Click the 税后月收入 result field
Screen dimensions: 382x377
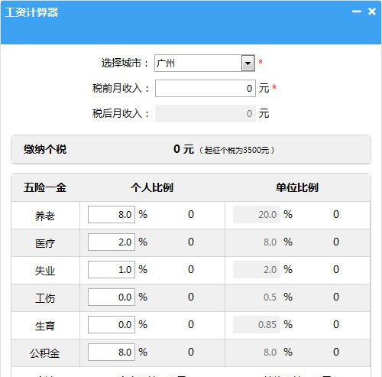206,113
